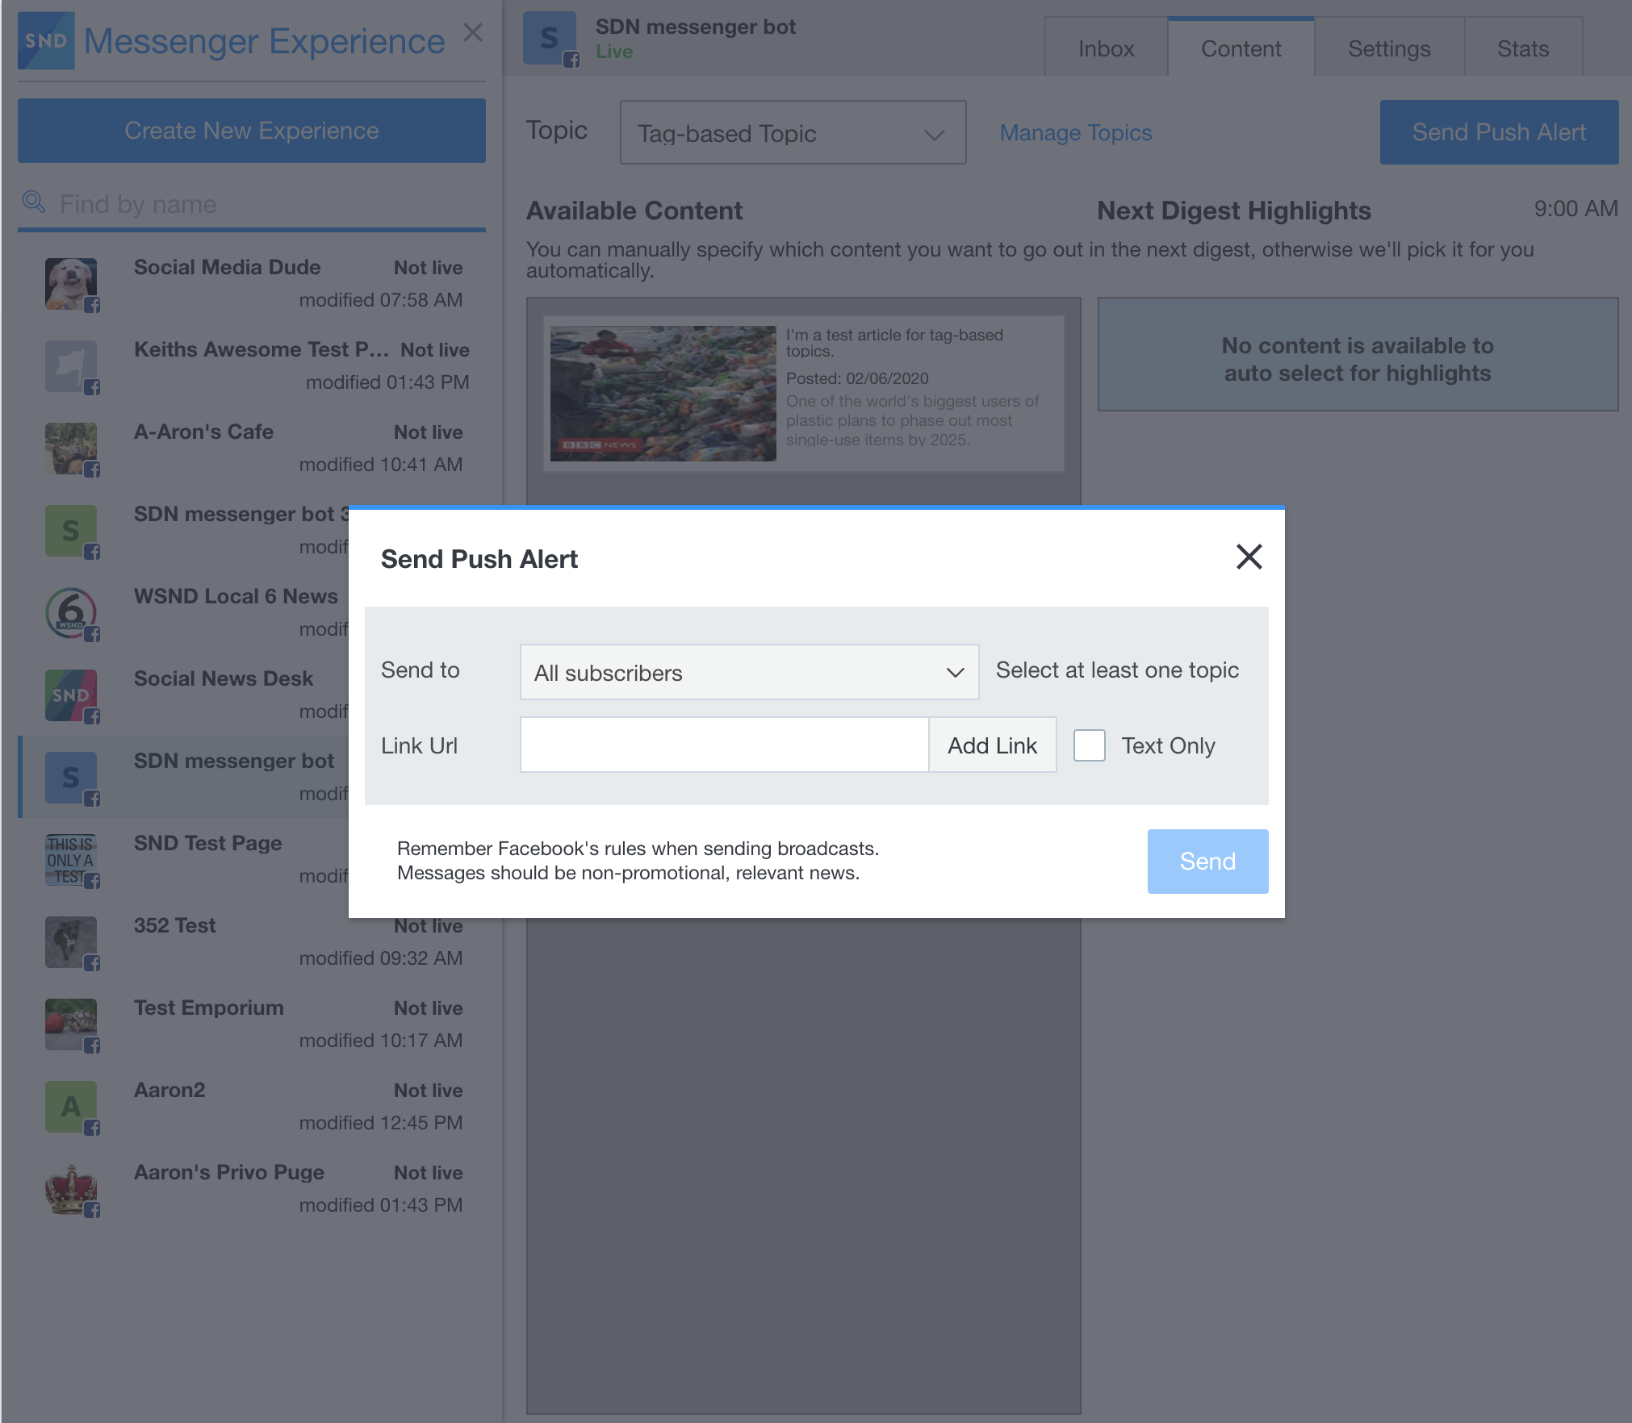Open the Aaron2 experience name
The image size is (1632, 1423).
click(169, 1090)
